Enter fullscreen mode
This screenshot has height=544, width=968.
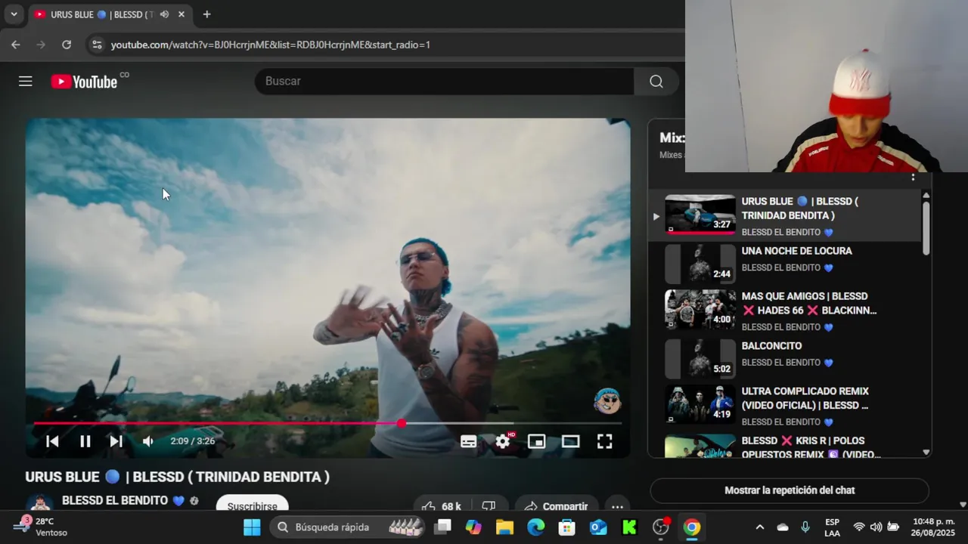605,441
